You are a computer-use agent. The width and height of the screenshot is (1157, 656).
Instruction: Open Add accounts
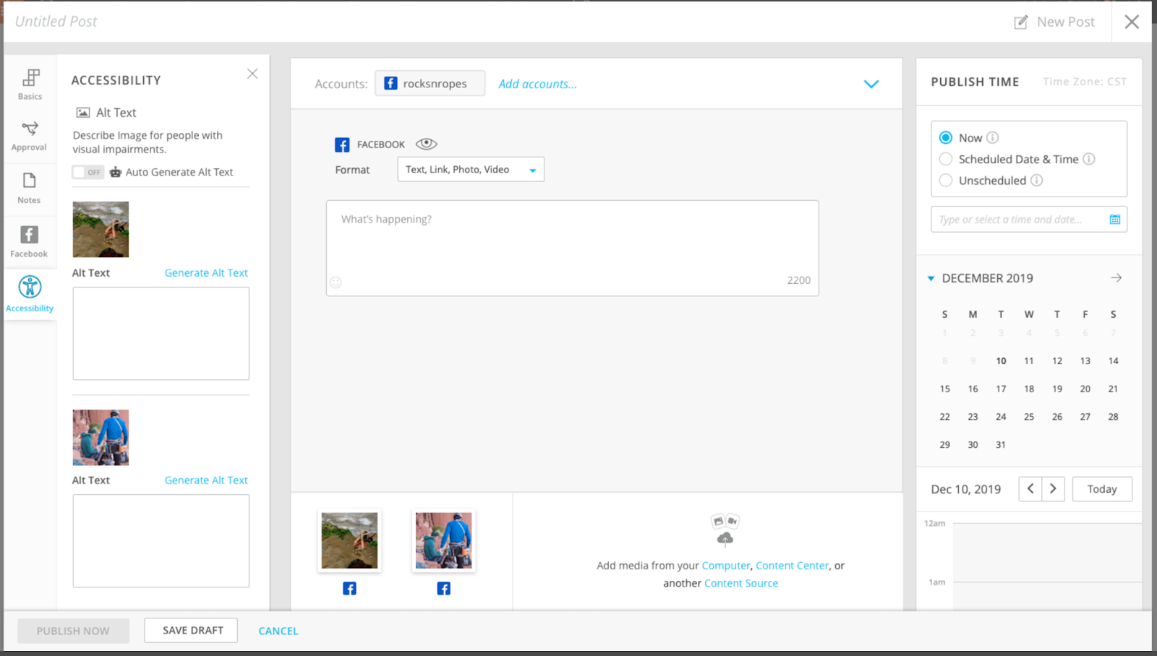(537, 84)
